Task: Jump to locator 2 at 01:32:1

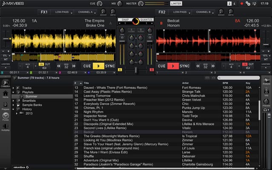Action: point(43,72)
